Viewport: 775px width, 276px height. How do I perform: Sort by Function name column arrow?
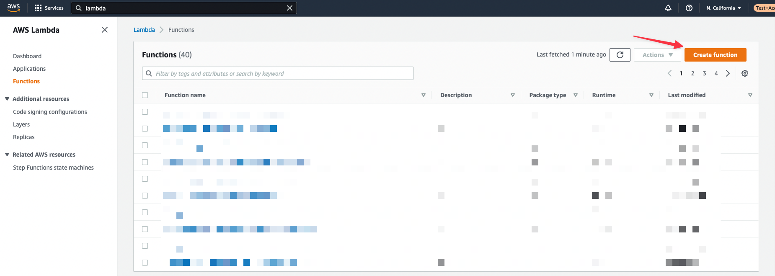[x=424, y=95]
